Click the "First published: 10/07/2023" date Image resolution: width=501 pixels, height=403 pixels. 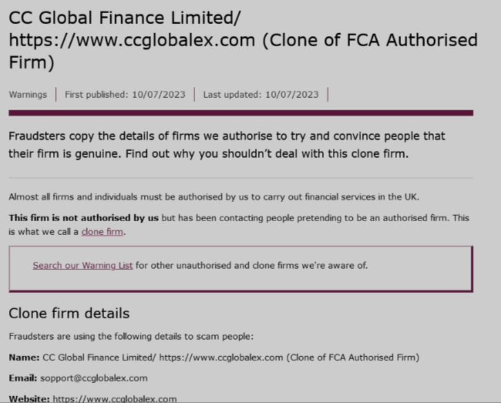pyautogui.click(x=125, y=94)
